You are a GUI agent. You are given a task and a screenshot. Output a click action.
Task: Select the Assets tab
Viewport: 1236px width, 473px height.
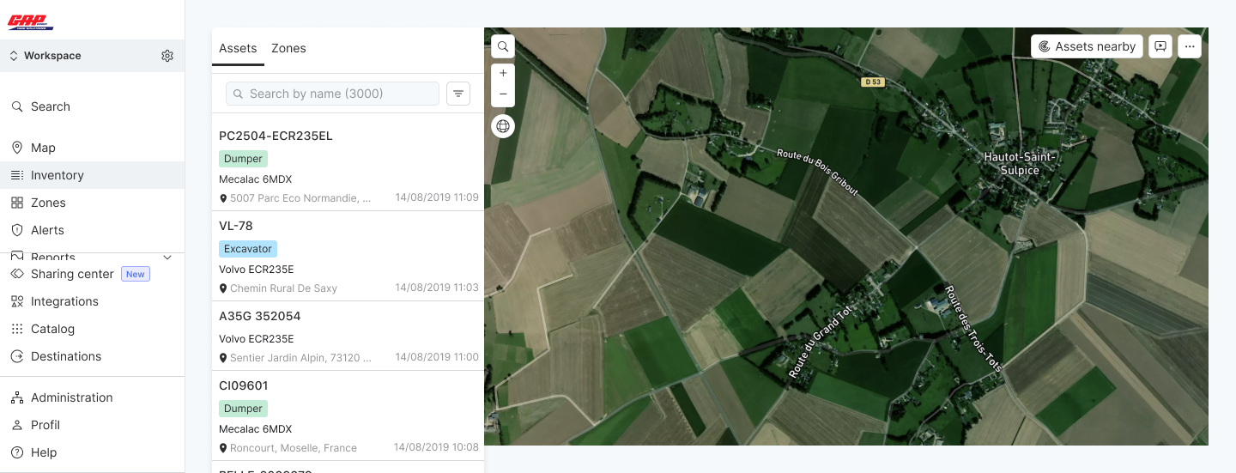[x=238, y=48]
